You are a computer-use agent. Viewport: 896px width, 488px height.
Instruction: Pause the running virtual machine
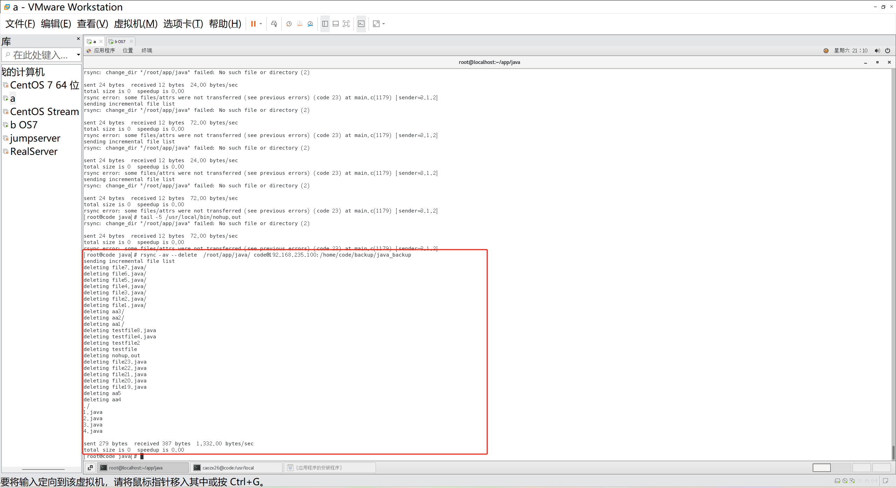click(x=253, y=24)
